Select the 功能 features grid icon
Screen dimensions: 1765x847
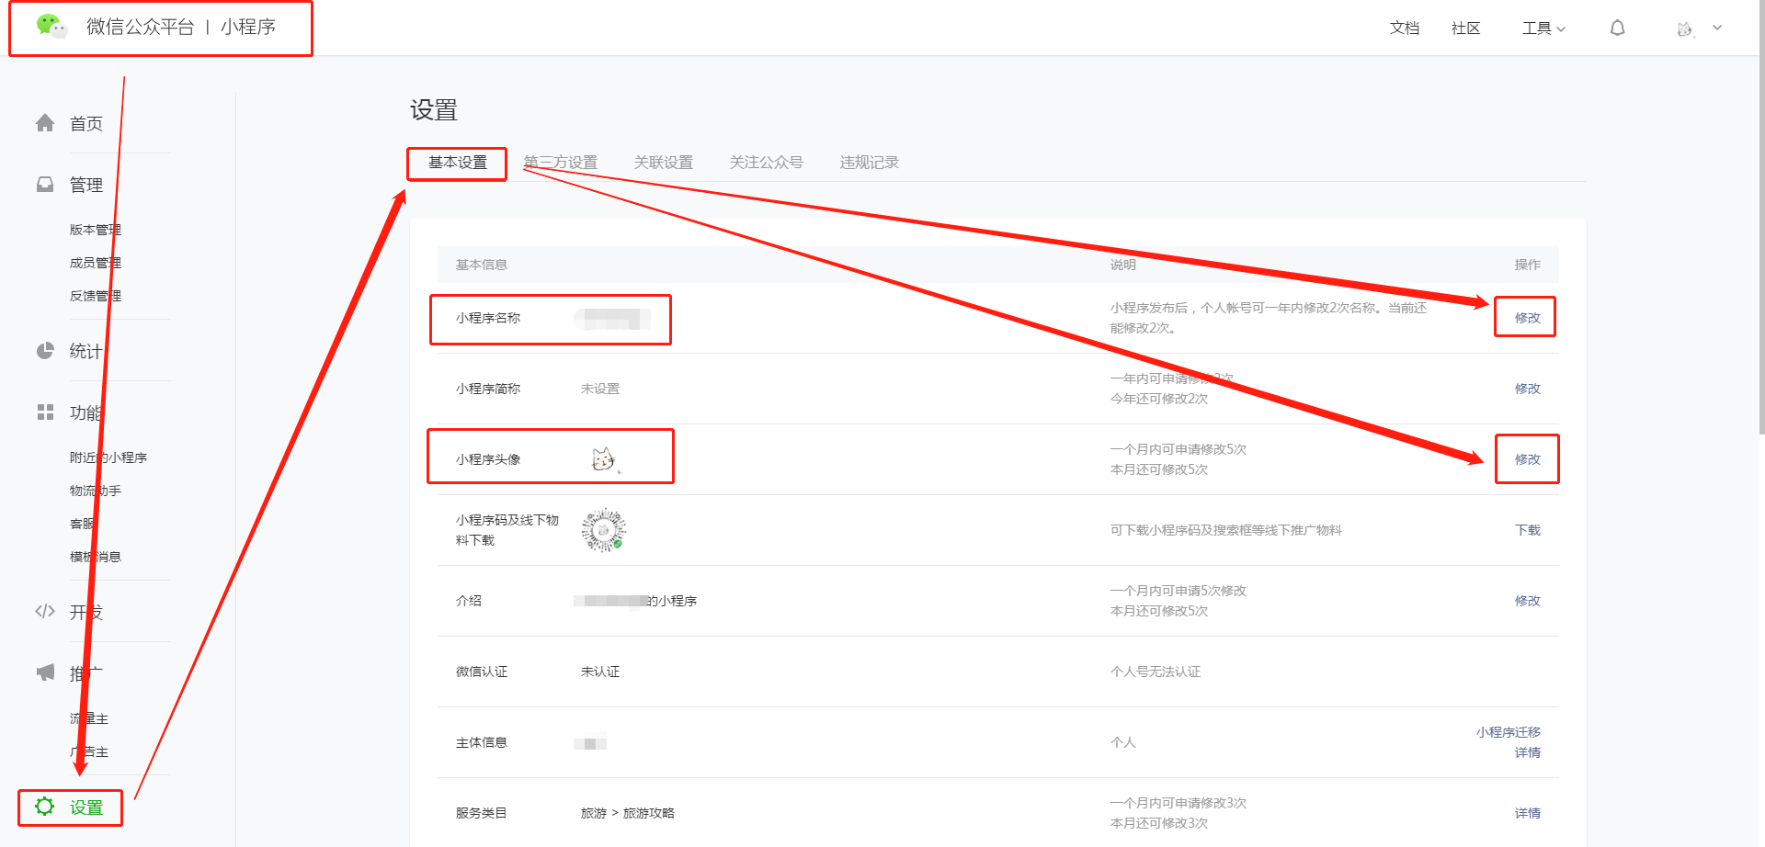pos(44,412)
